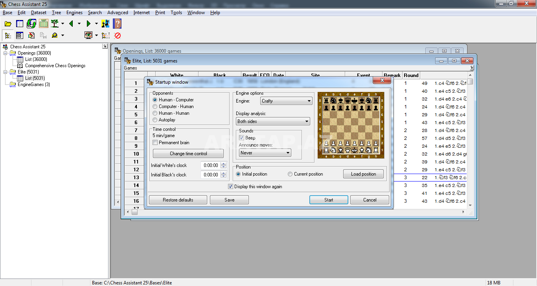
Task: Click the Restore defaults button
Action: pyautogui.click(x=178, y=200)
